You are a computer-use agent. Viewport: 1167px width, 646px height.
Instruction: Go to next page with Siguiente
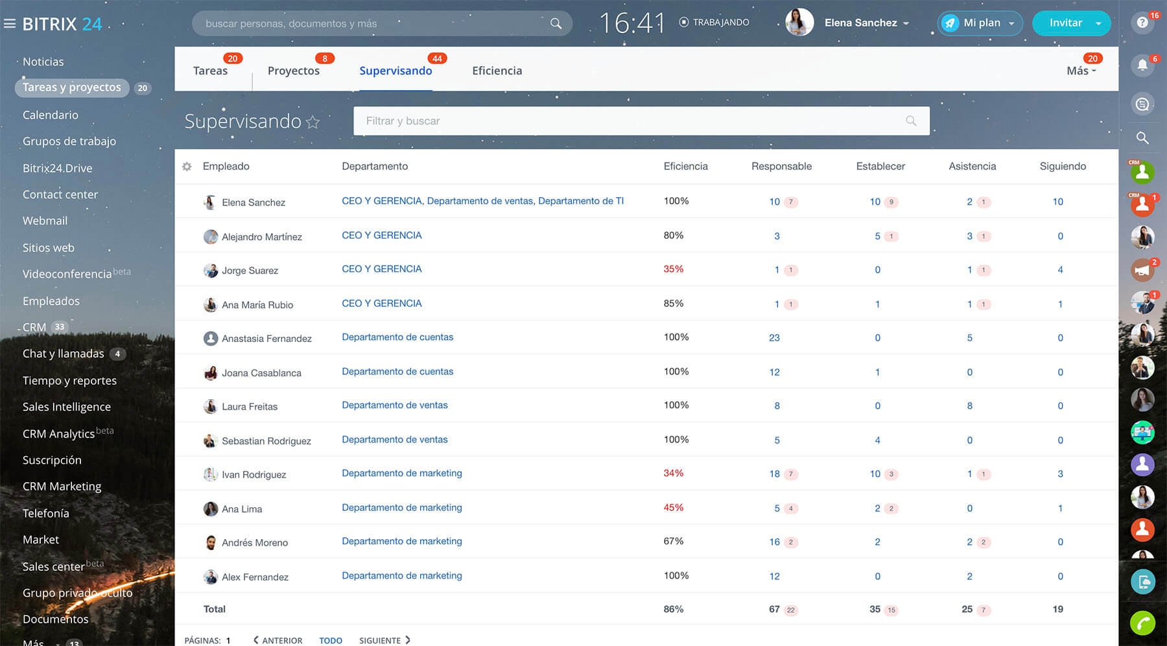384,640
